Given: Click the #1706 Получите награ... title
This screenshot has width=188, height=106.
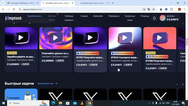Looking at the screenshot, I should [160, 61].
